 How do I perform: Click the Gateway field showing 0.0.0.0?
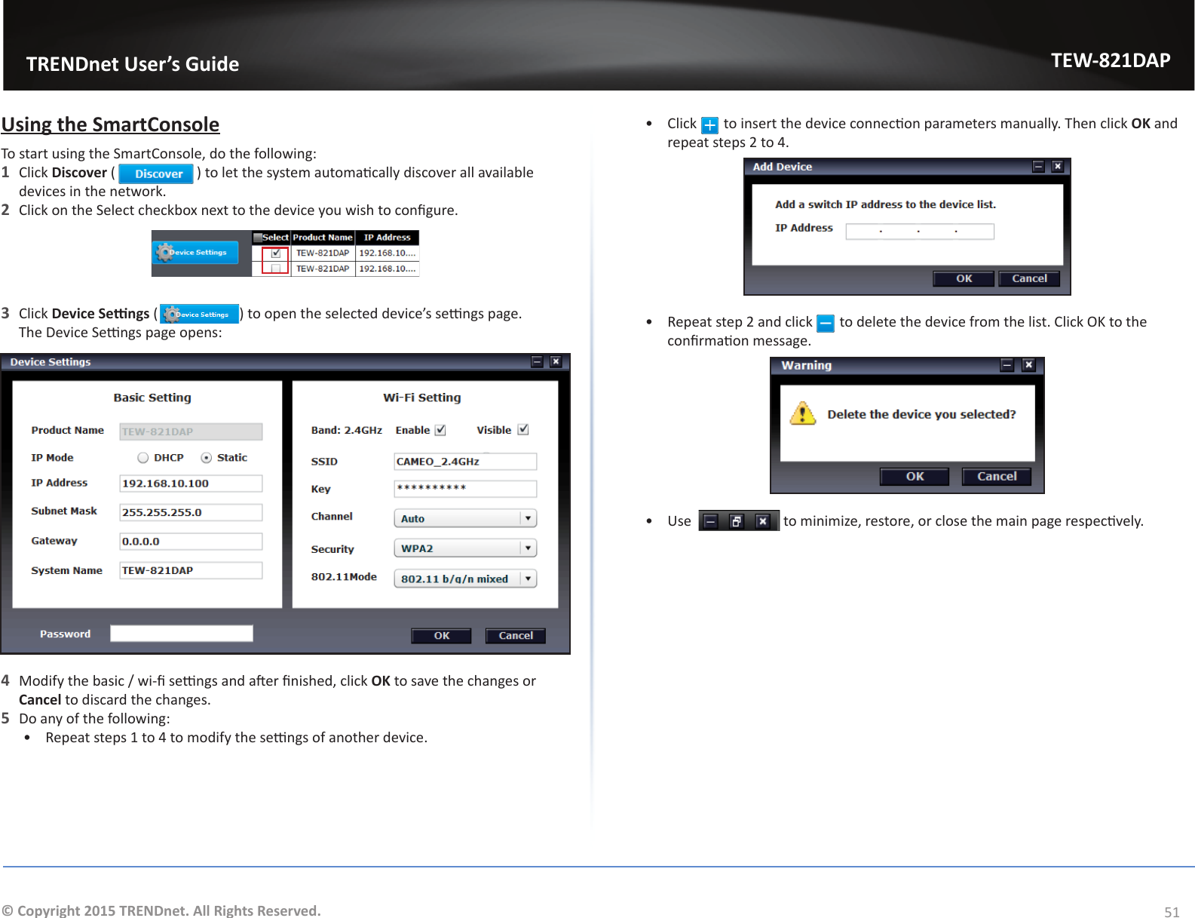191,542
